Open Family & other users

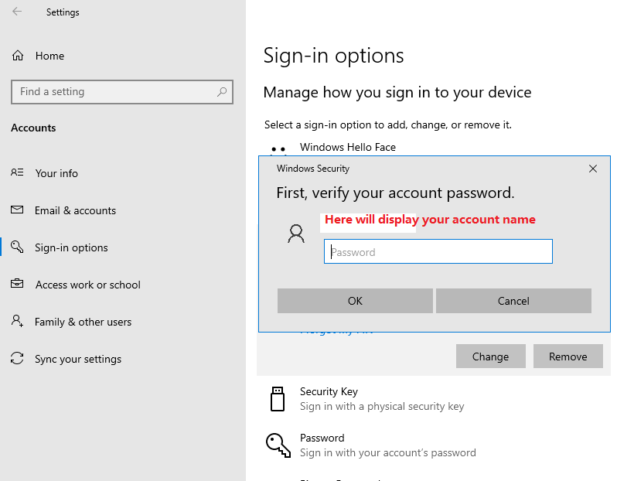coord(83,322)
